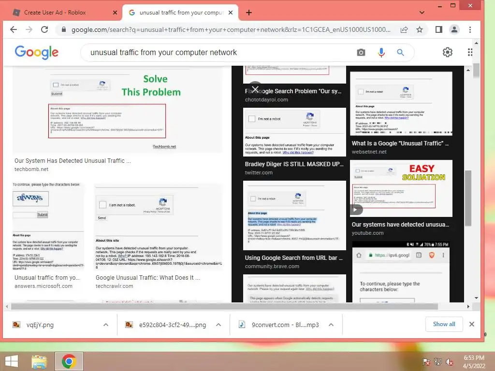
Task: Click the preview panel vertical scrollbar
Action: pos(468,198)
